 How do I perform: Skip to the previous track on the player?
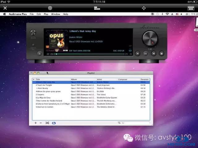[x=137, y=54]
